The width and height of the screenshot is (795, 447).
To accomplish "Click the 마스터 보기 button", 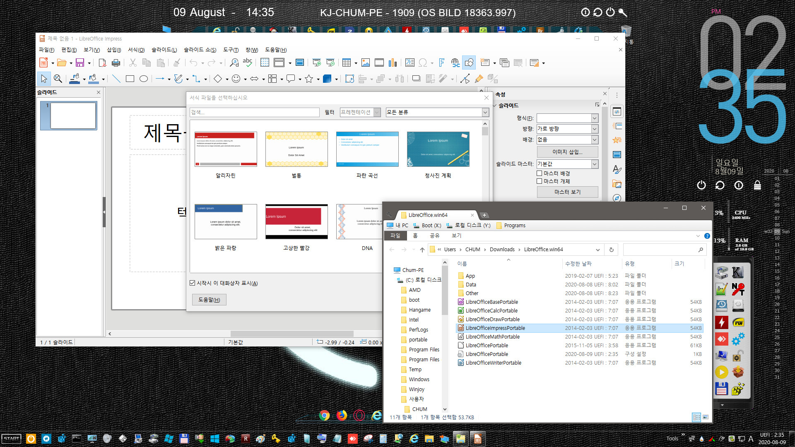I will coord(567,192).
